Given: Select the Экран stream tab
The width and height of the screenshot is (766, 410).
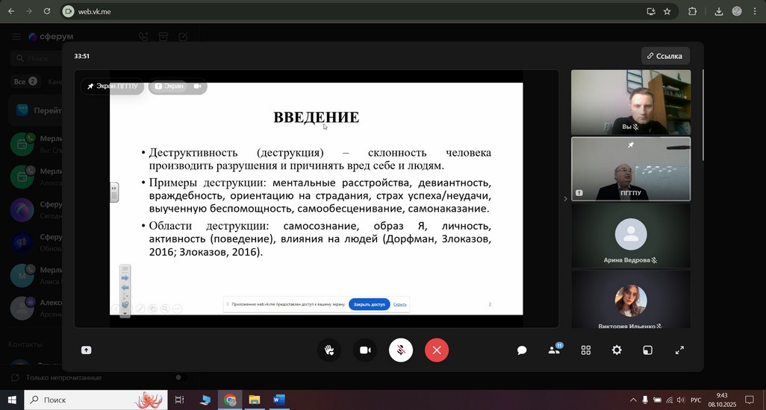Looking at the screenshot, I should point(169,86).
